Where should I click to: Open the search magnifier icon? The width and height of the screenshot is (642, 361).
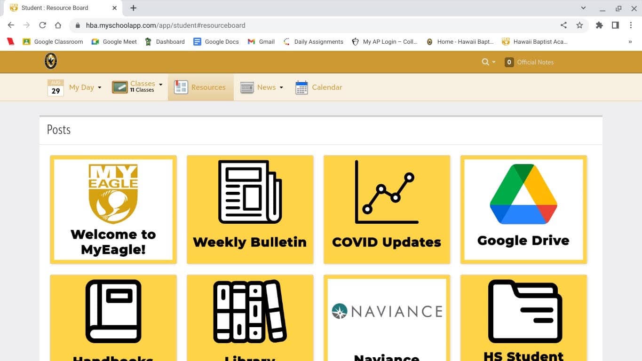(485, 62)
